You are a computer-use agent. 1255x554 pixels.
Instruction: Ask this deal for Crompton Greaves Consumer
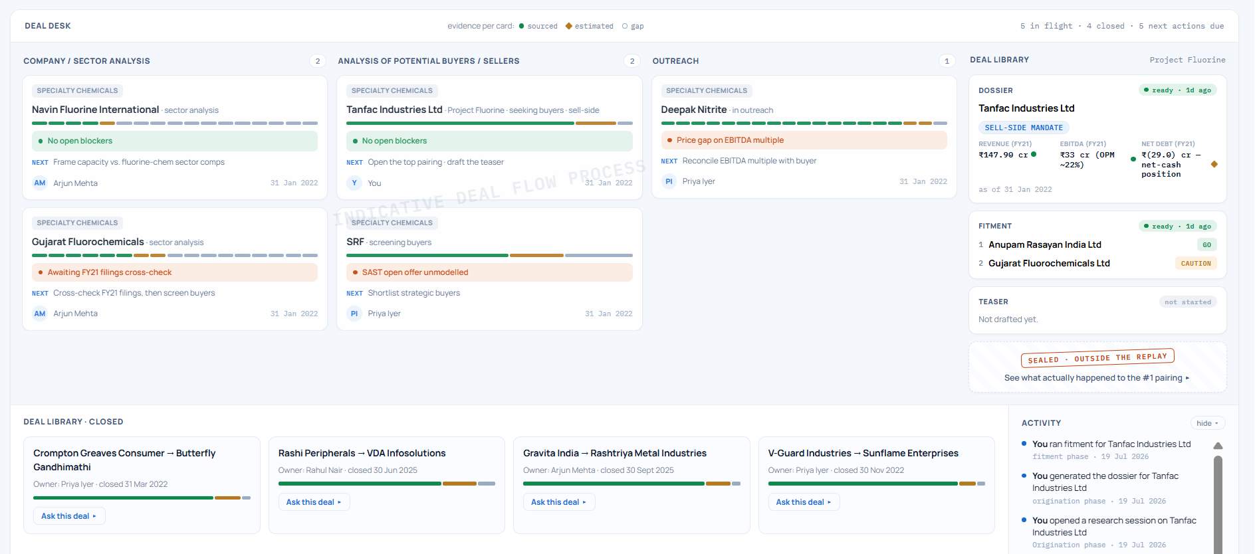click(69, 516)
